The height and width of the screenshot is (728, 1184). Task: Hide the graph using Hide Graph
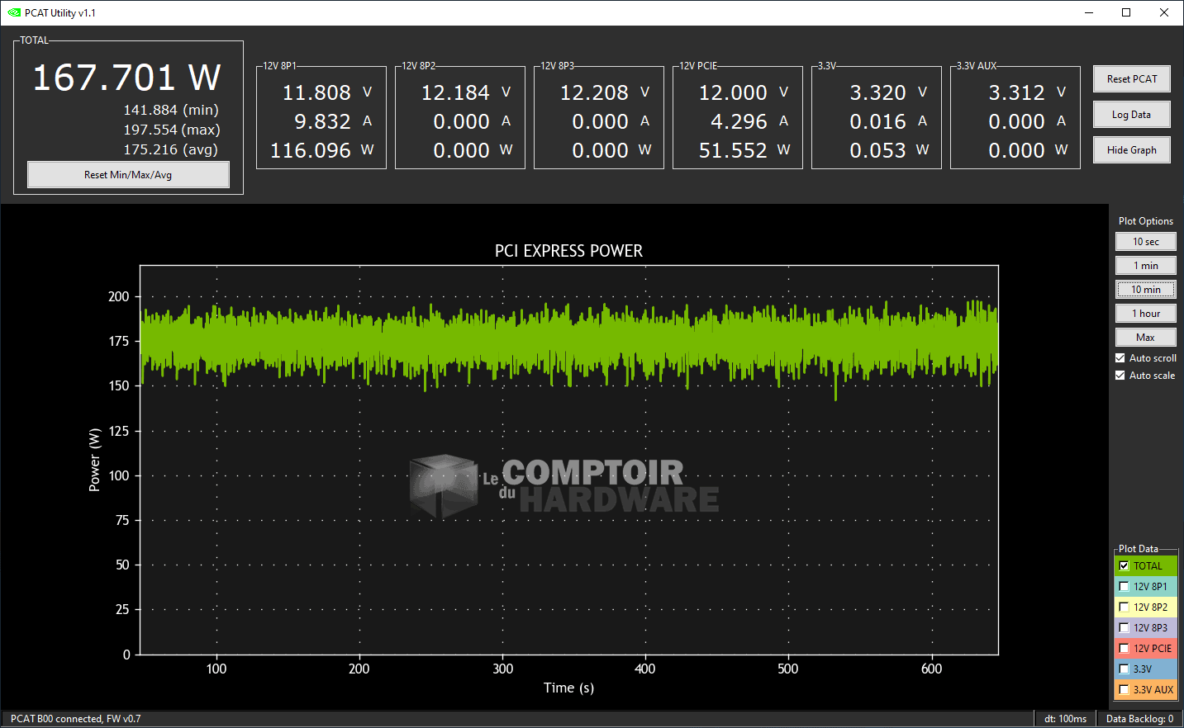(1131, 150)
